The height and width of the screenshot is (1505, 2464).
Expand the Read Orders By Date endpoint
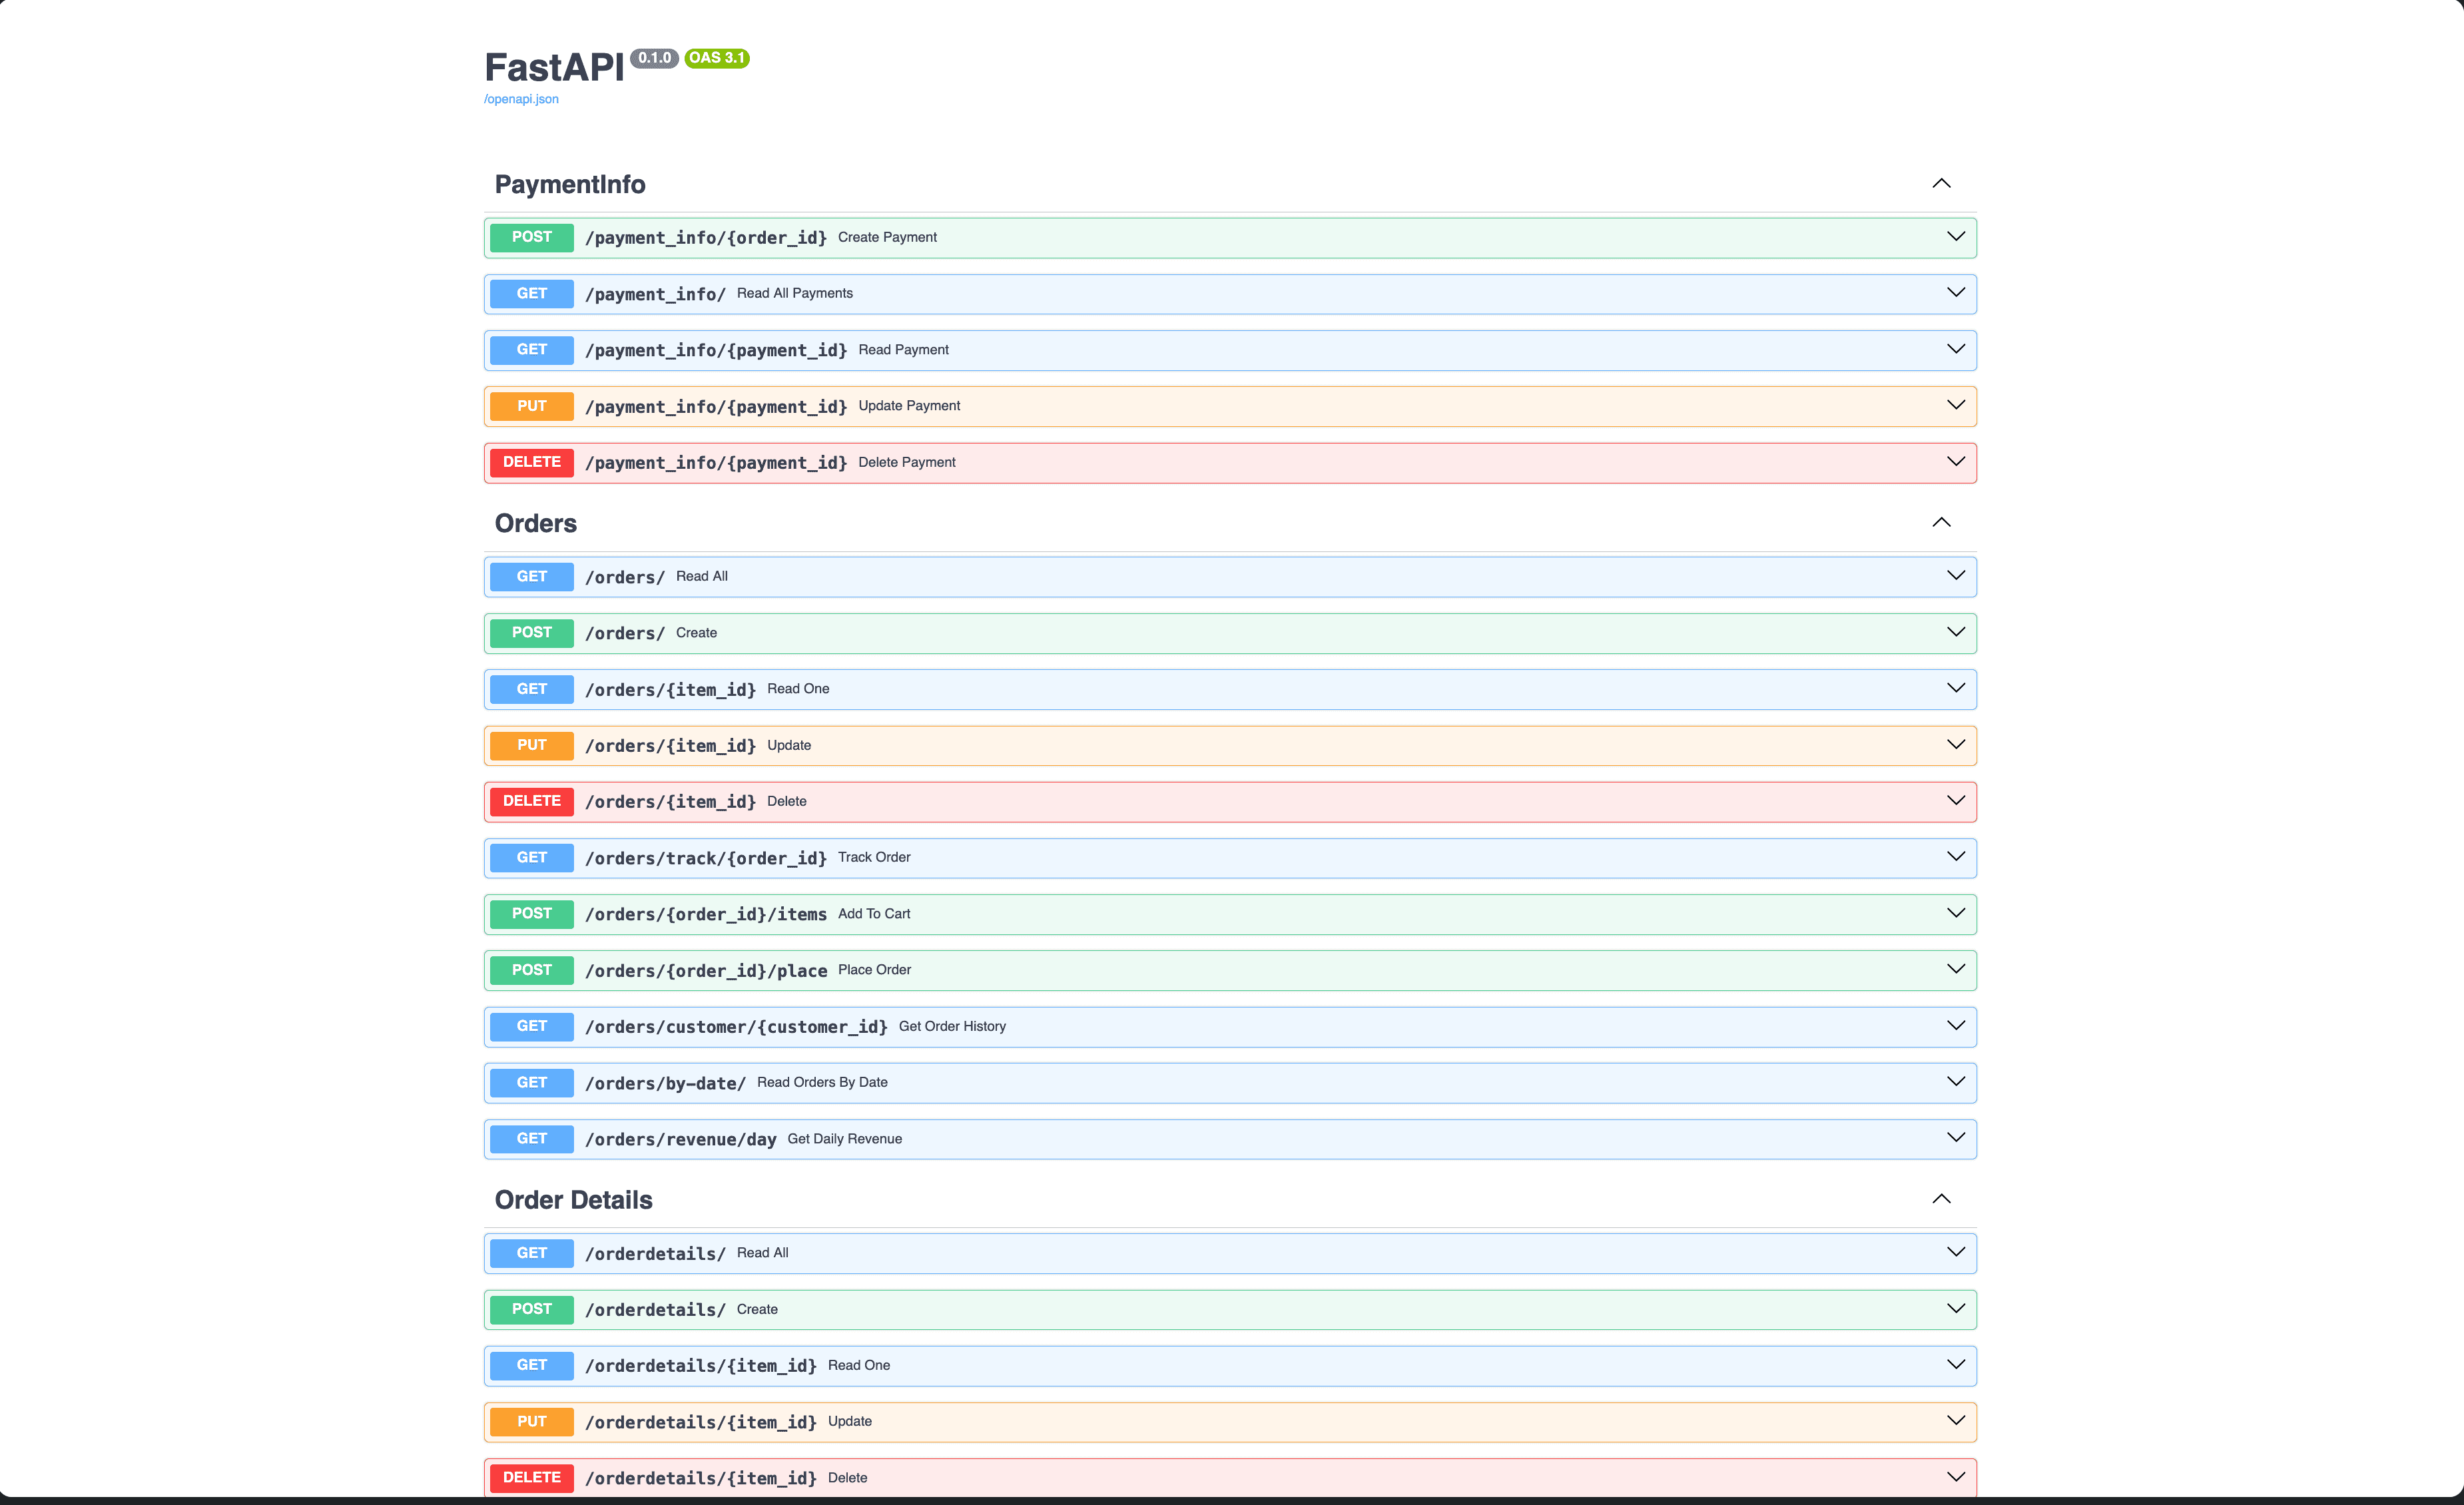(x=1954, y=1082)
